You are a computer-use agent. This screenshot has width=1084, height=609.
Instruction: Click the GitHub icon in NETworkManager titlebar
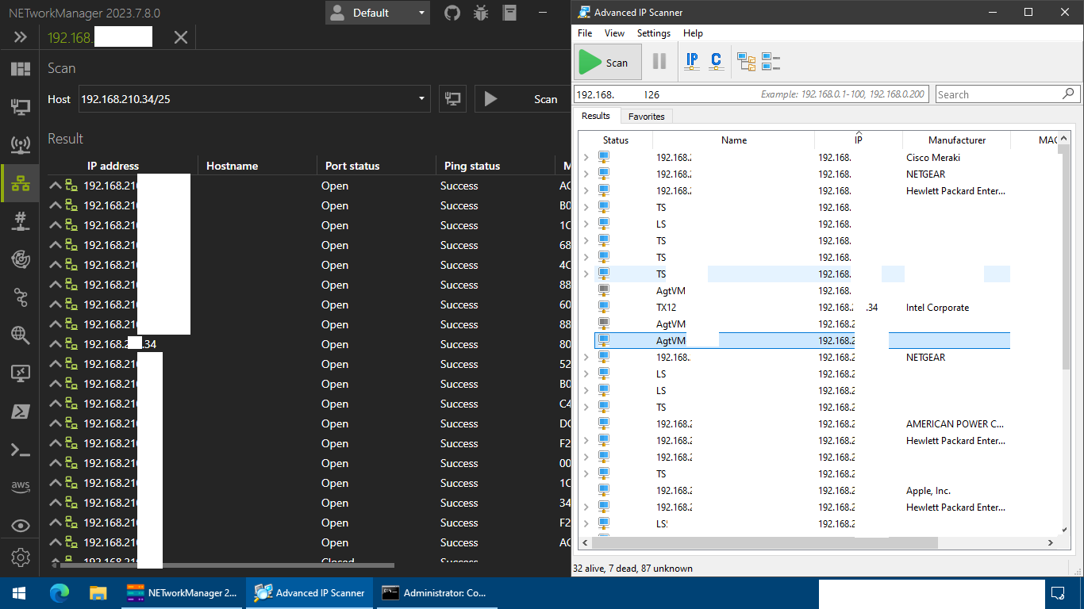(x=452, y=13)
